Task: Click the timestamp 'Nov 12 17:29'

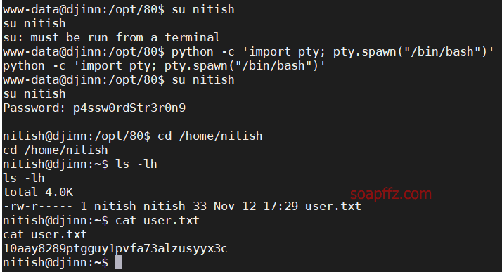Action: pos(256,206)
